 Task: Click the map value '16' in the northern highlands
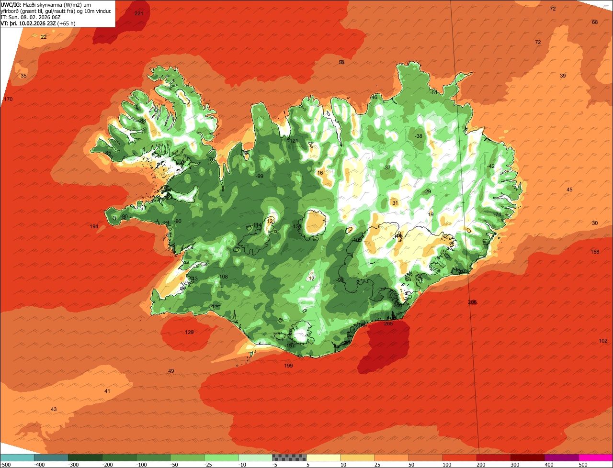[x=320, y=173]
